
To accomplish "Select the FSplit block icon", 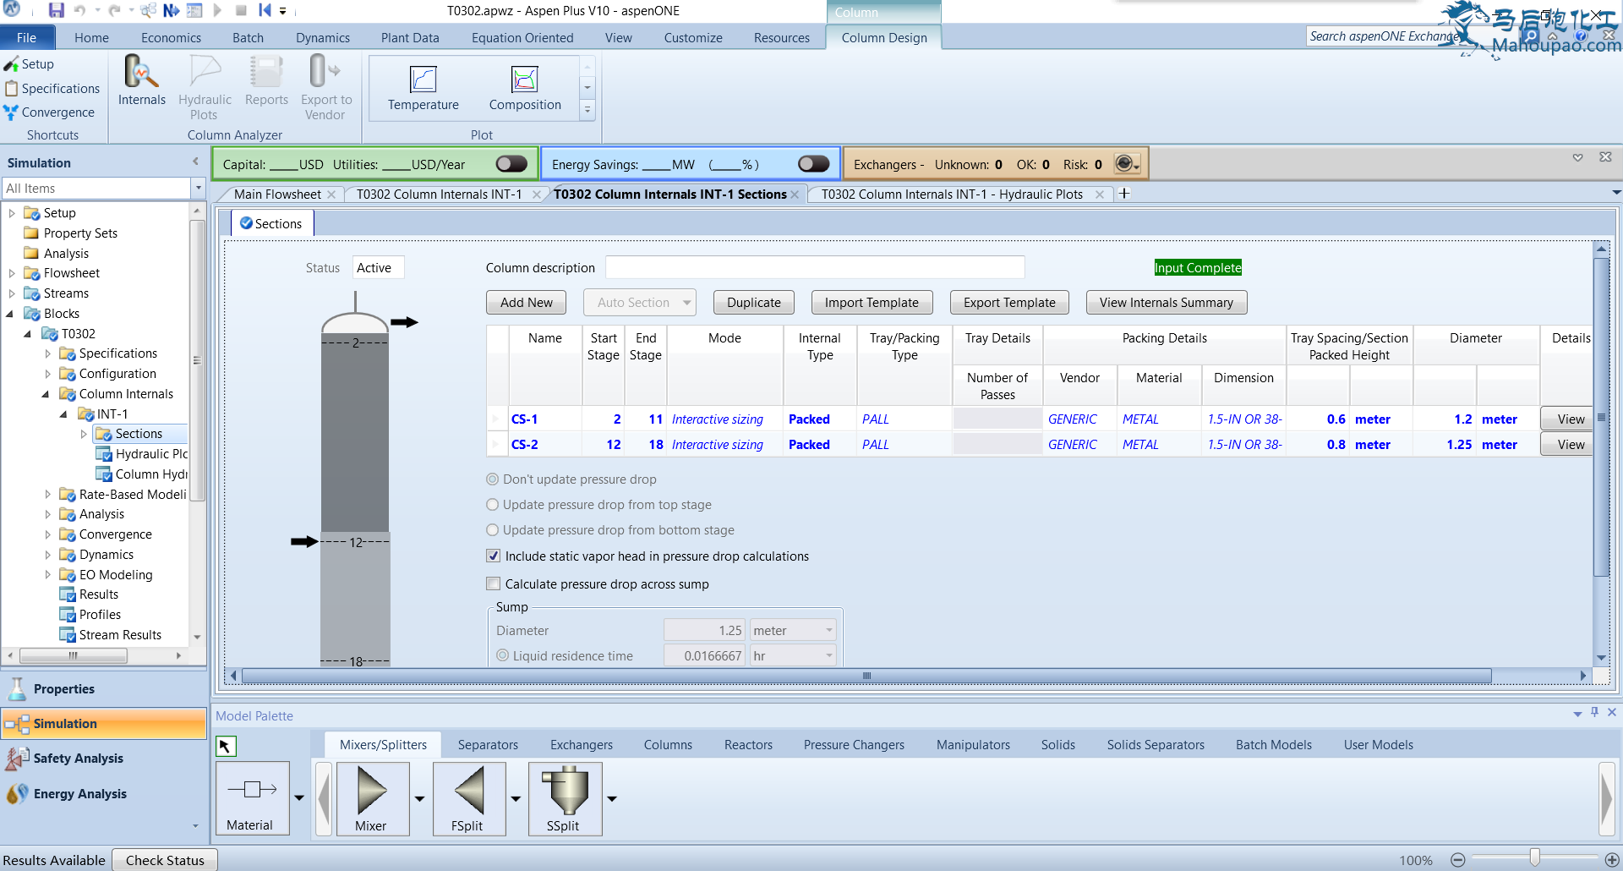I will click(469, 798).
